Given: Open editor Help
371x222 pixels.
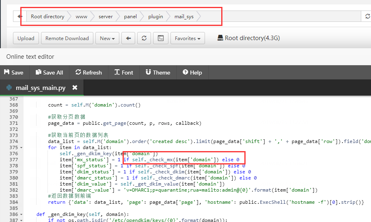Looking at the screenshot, I should point(192,73).
